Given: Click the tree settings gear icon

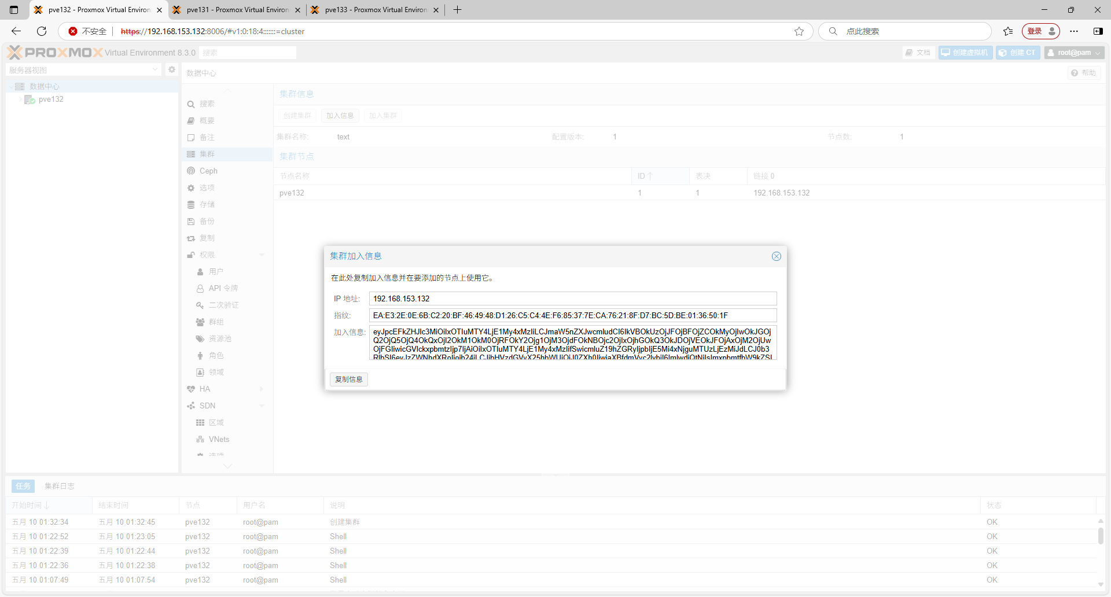Looking at the screenshot, I should click(x=171, y=69).
